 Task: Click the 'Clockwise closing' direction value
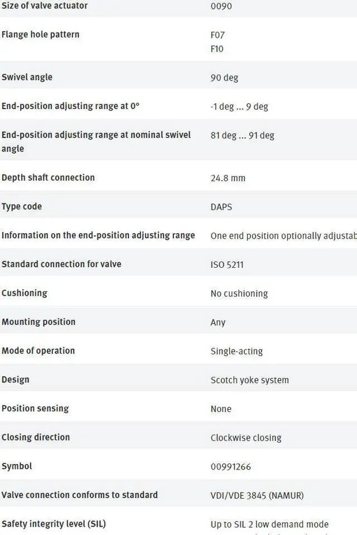(246, 438)
